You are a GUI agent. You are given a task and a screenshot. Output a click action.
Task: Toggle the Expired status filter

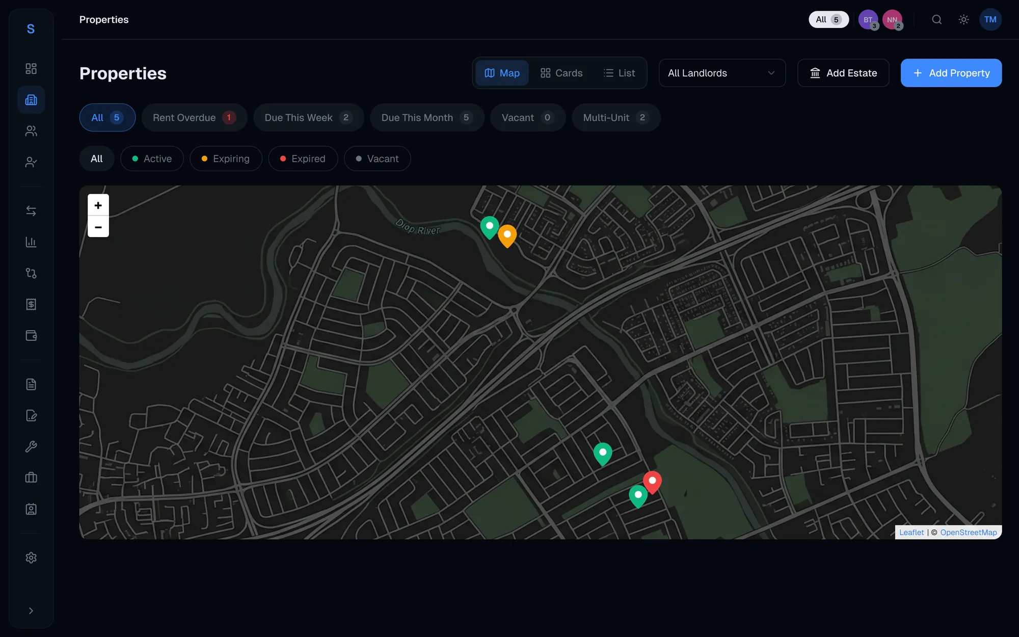pyautogui.click(x=303, y=158)
